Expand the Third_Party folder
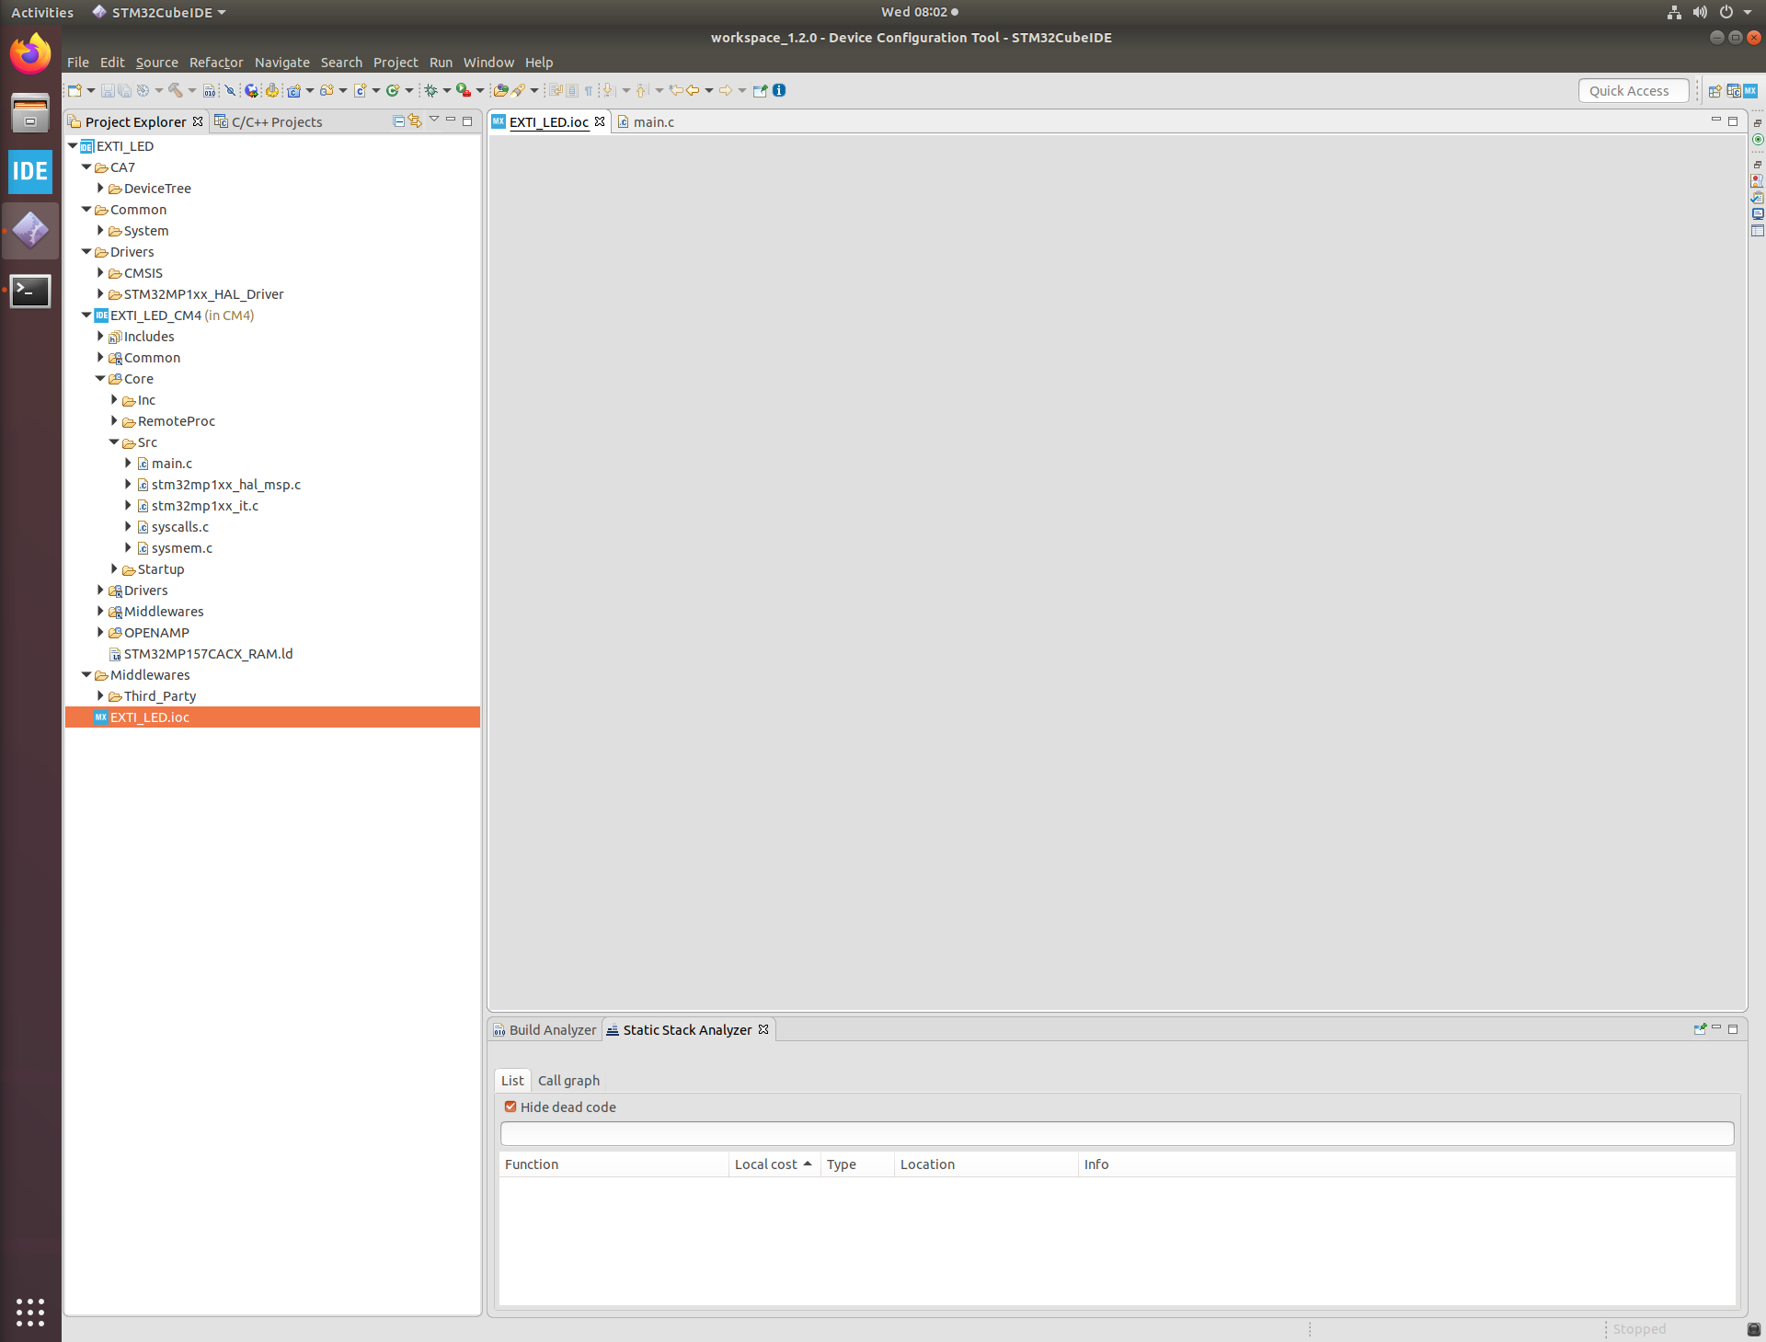The height and width of the screenshot is (1342, 1766). [x=100, y=696]
